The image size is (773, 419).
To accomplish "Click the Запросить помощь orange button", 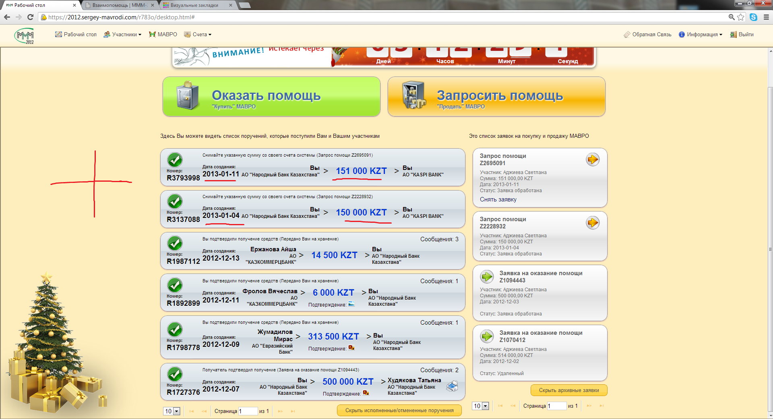I will point(496,97).
